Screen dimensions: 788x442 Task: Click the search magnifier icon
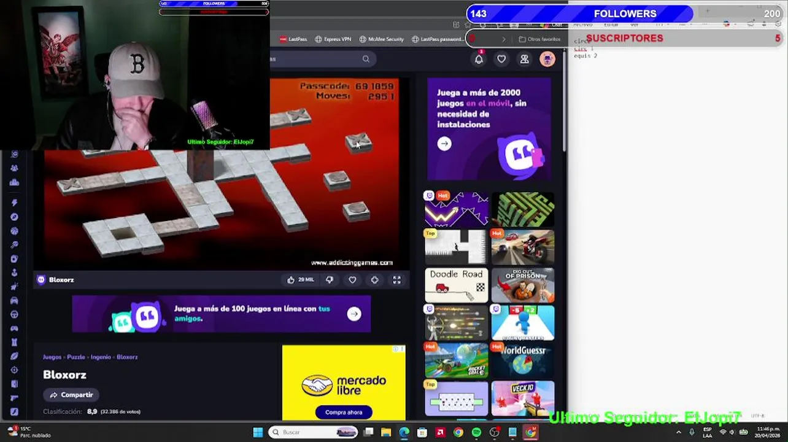pyautogui.click(x=366, y=59)
